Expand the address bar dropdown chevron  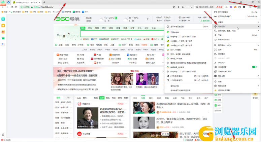point(191,7)
